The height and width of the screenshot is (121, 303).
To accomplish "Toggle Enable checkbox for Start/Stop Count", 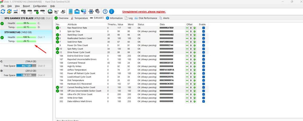I will click(204, 35).
